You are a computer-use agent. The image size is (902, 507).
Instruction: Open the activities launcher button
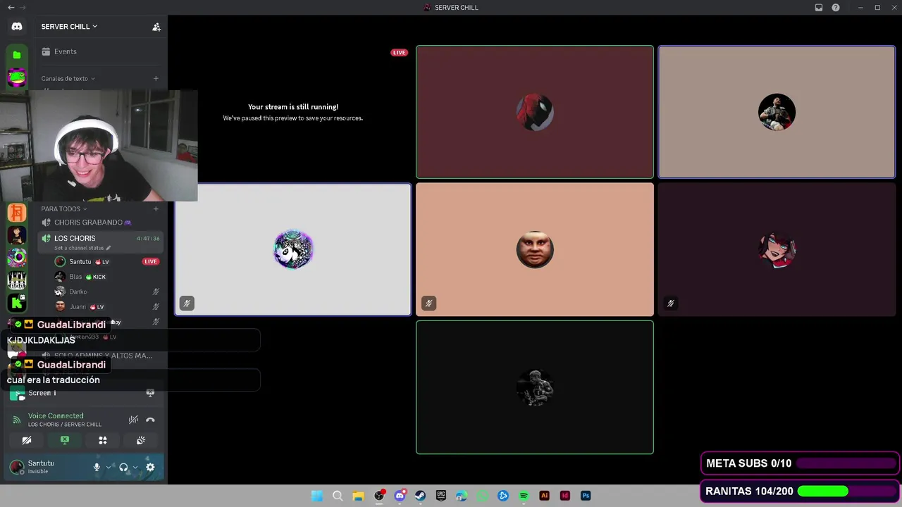point(103,440)
